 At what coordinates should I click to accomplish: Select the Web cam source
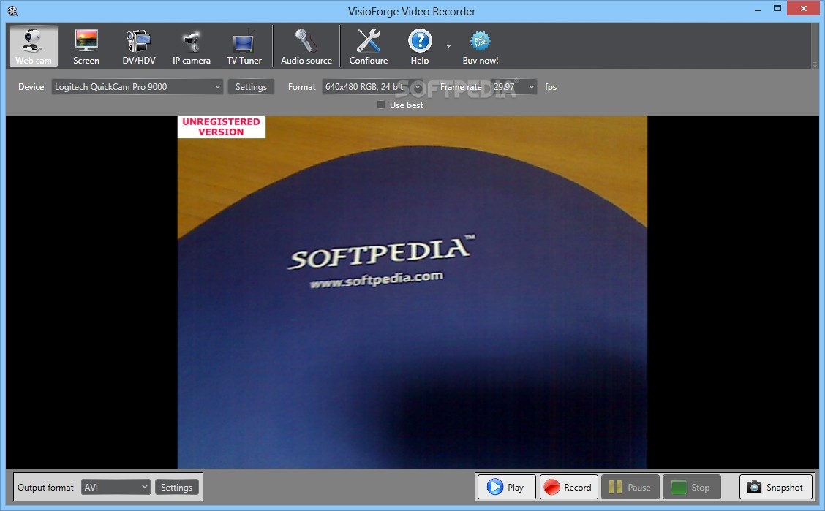[33, 46]
